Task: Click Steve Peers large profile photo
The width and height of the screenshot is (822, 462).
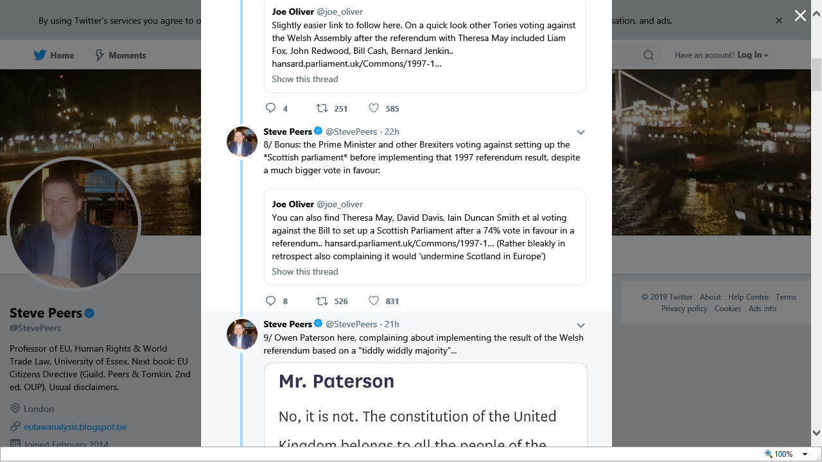Action: tap(73, 224)
